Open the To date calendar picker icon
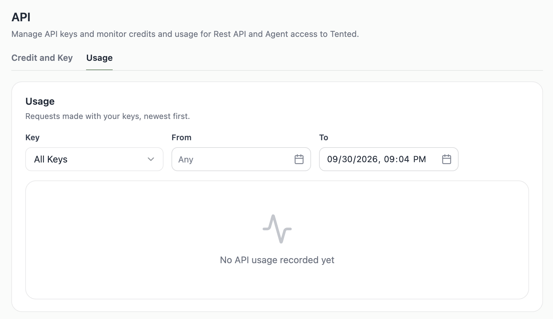 (x=447, y=159)
